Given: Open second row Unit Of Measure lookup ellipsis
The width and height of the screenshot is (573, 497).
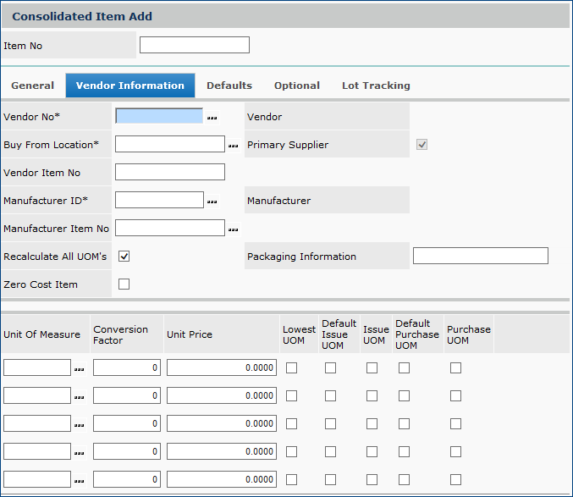Looking at the screenshot, I should 80,397.
